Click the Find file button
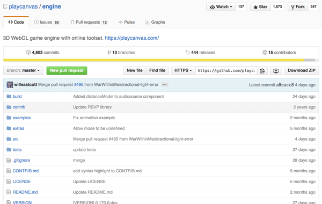 pos(157,70)
